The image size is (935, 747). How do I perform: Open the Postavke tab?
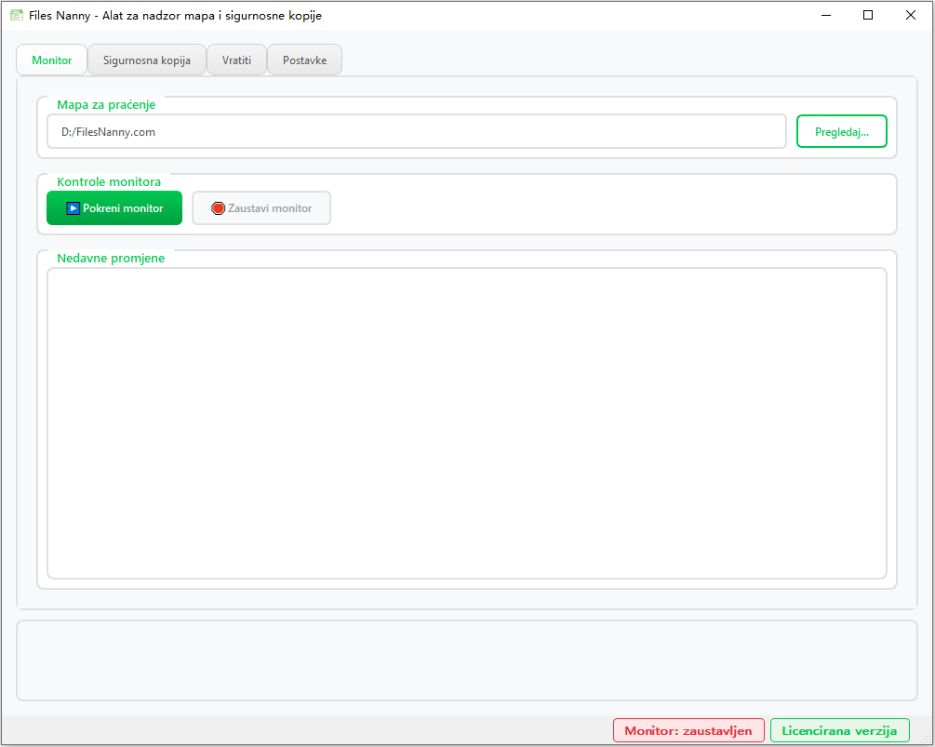[304, 59]
